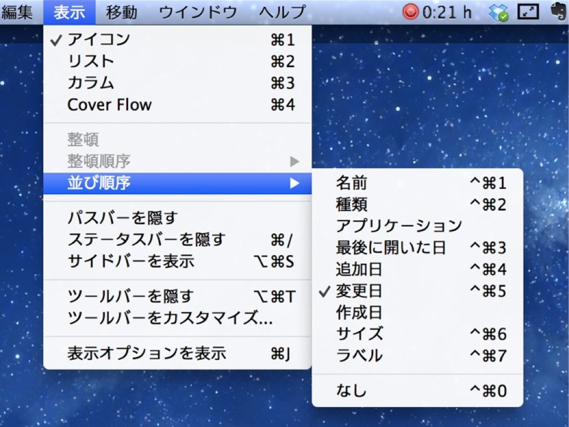
Task: Switch to リスト view
Action: pos(178,61)
